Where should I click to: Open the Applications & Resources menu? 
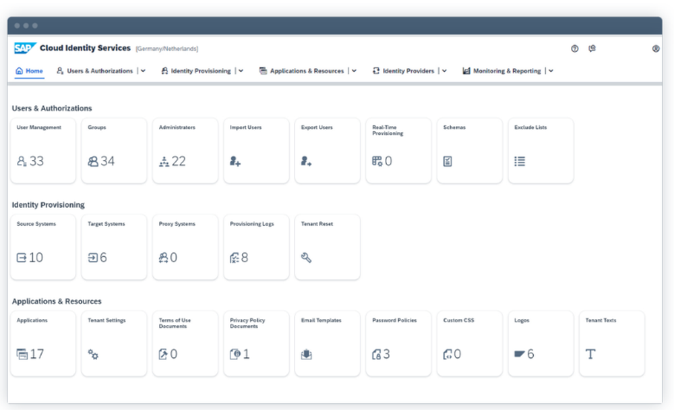coord(307,70)
